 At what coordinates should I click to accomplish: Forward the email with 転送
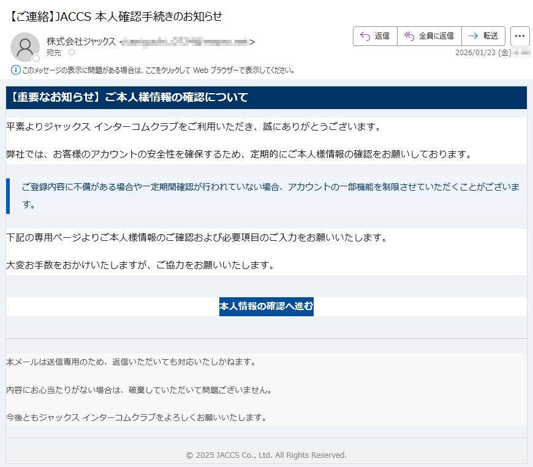[483, 36]
